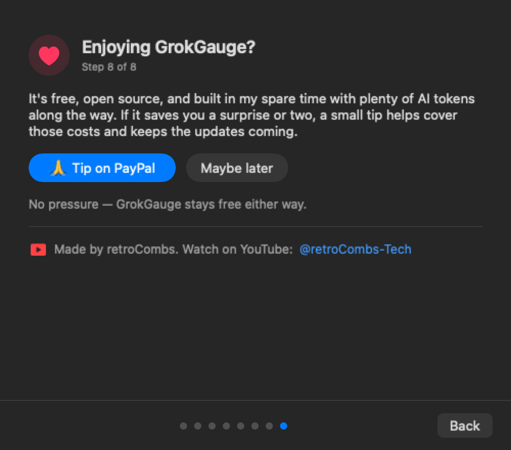
Task: Click the "It's free, open source" paragraph
Action: click(251, 115)
